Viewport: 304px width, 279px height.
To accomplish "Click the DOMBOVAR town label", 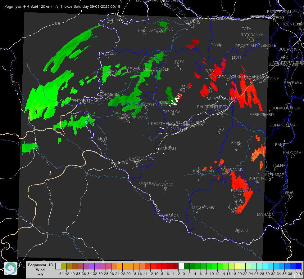I will [231, 170].
